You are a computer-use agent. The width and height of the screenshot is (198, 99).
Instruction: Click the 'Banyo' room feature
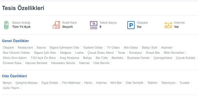pos(7,83)
